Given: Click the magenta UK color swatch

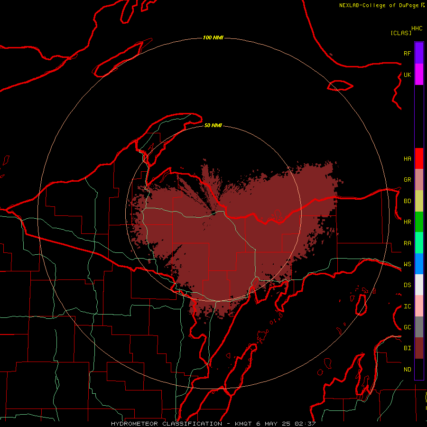Looking at the screenshot, I should click(x=419, y=74).
